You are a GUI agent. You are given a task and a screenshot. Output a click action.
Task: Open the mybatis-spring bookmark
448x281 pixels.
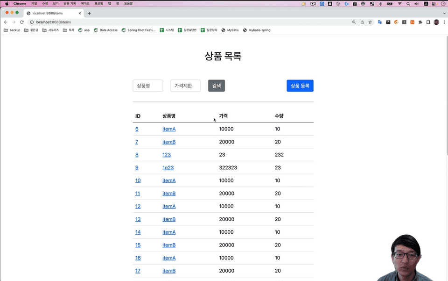pyautogui.click(x=257, y=30)
